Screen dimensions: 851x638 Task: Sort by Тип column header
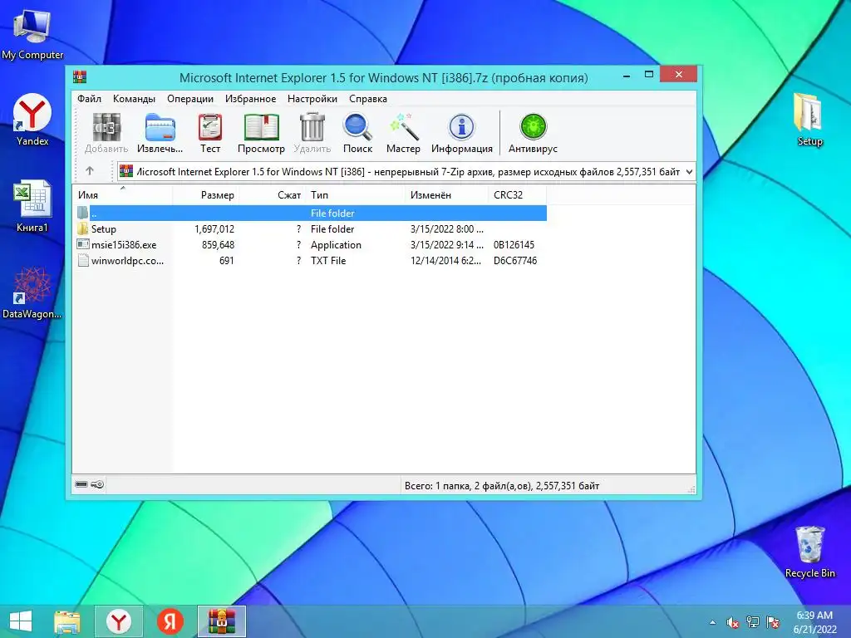click(356, 194)
